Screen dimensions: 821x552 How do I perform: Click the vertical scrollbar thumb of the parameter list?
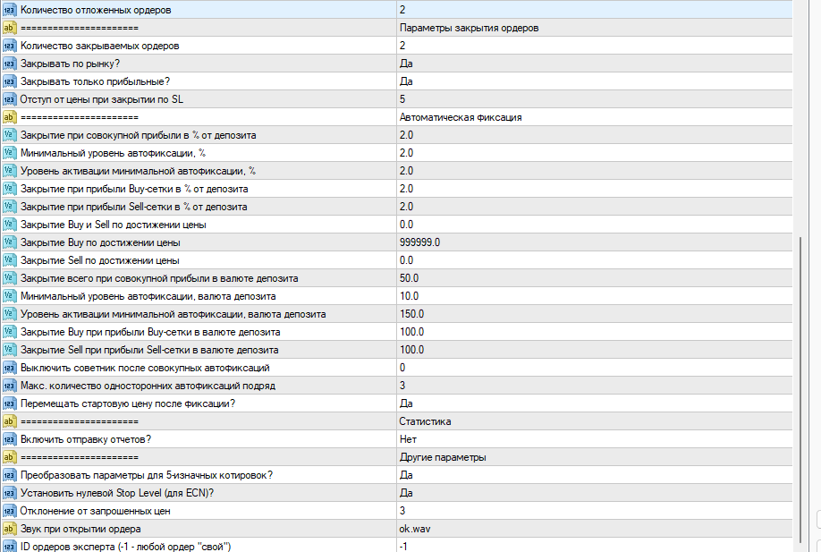[800, 390]
